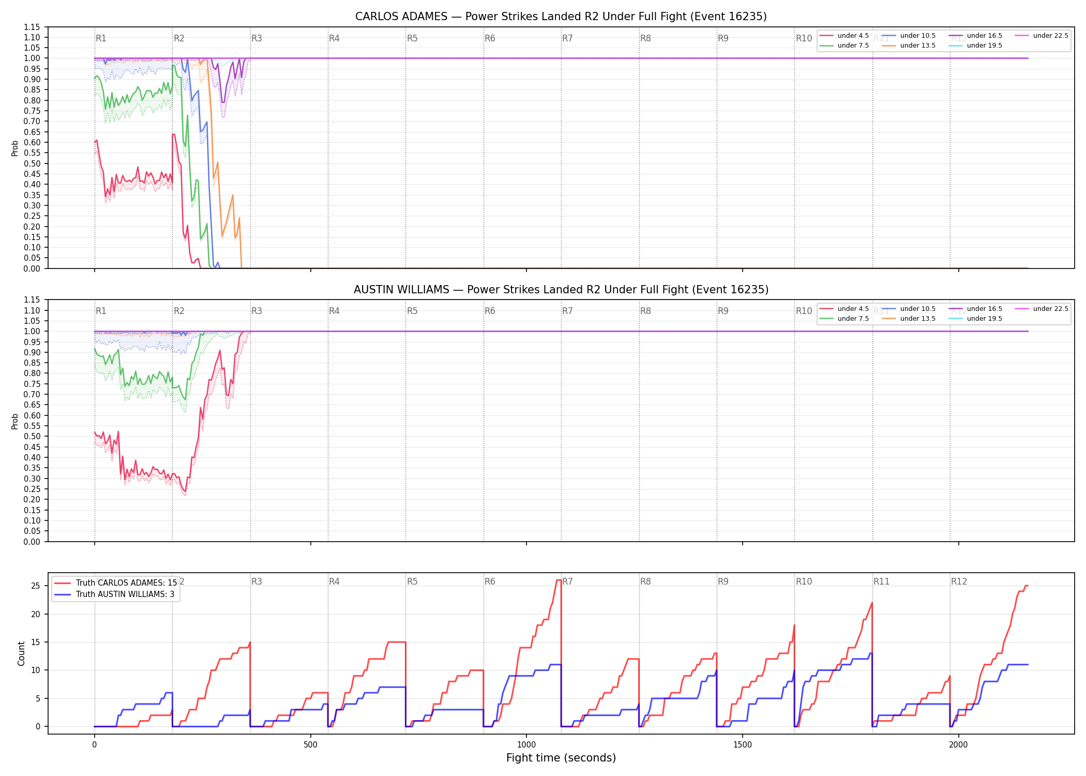1086x776 pixels.
Task: Click the Carlos Adames chart title
Action: (x=561, y=17)
